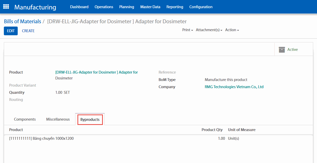Toggle the Active status button
This screenshot has height=163, width=317.
click(x=292, y=50)
